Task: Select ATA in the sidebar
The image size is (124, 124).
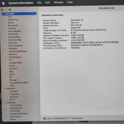Action: pos(10,17)
